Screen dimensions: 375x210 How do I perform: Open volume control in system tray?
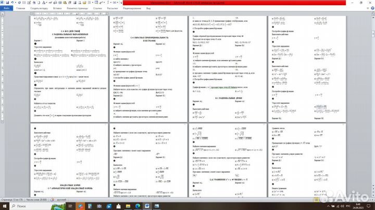pyautogui.click(x=343, y=206)
